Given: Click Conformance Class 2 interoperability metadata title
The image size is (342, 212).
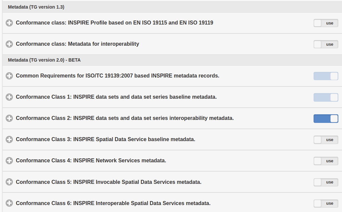Looking at the screenshot, I should click(x=125, y=118).
